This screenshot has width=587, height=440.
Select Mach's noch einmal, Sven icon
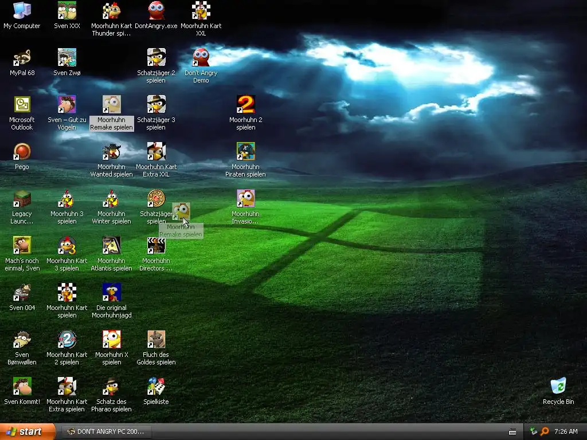coord(22,245)
